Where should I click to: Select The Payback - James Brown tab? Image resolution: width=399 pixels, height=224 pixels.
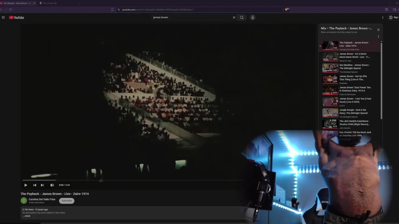(17, 3)
